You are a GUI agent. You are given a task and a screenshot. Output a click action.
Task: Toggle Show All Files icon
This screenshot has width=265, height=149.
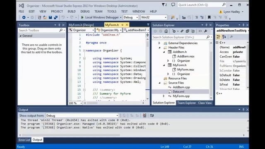[x=193, y=31]
